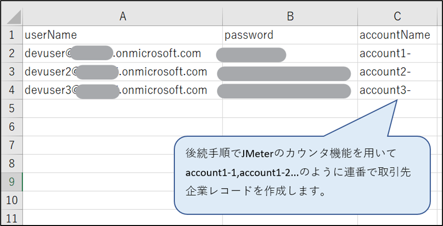Select column C header

(x=397, y=16)
